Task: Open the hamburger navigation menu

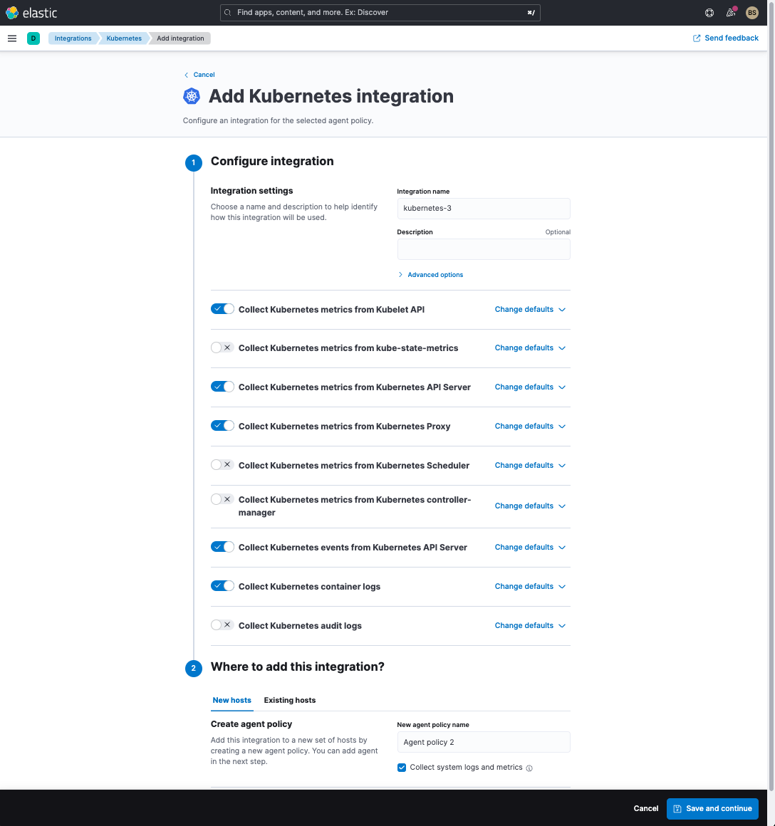Action: (12, 38)
